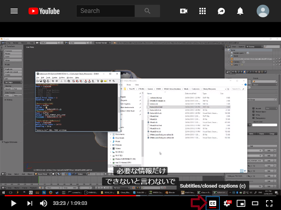The height and width of the screenshot is (210, 281).
Task: Click the Firefox icon on Windows taskbar
Action: coord(51,192)
